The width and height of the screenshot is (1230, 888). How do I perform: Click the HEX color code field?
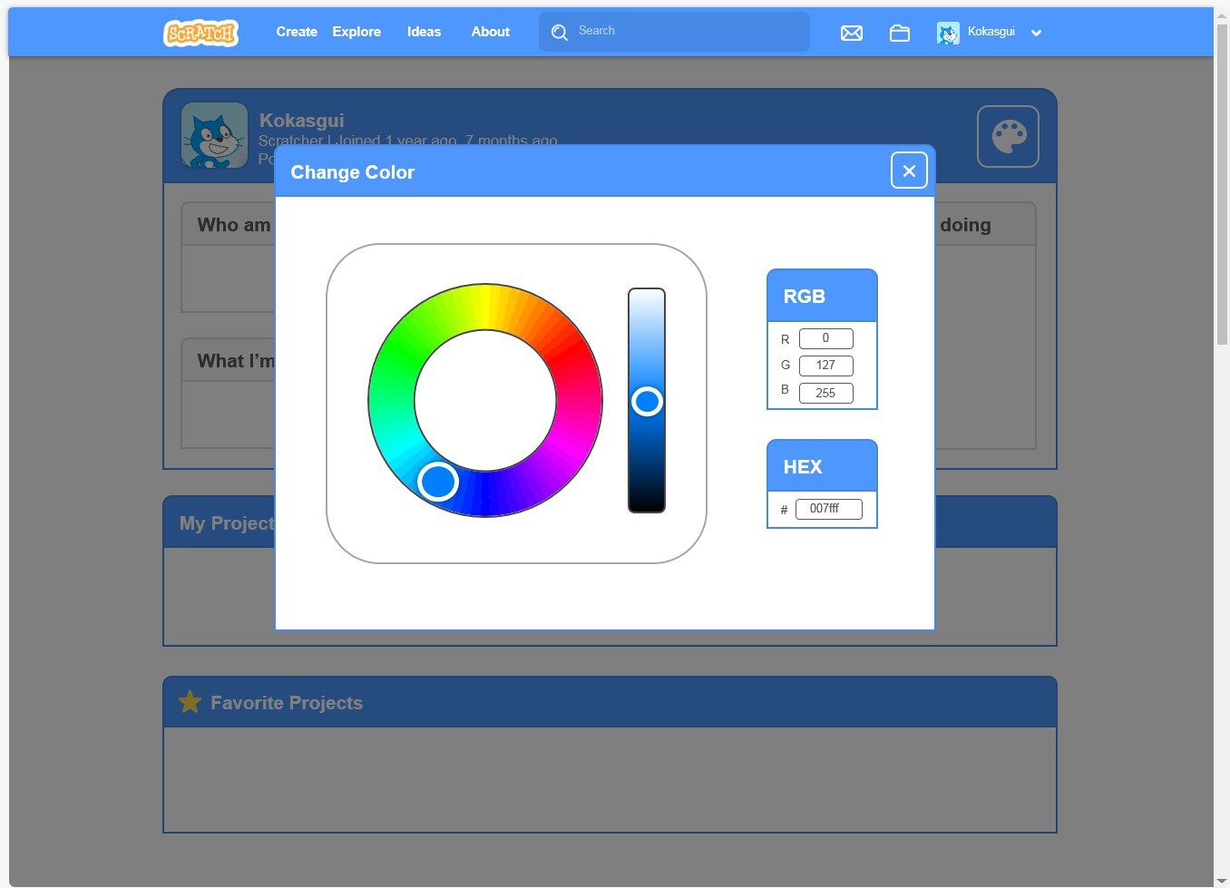click(828, 509)
